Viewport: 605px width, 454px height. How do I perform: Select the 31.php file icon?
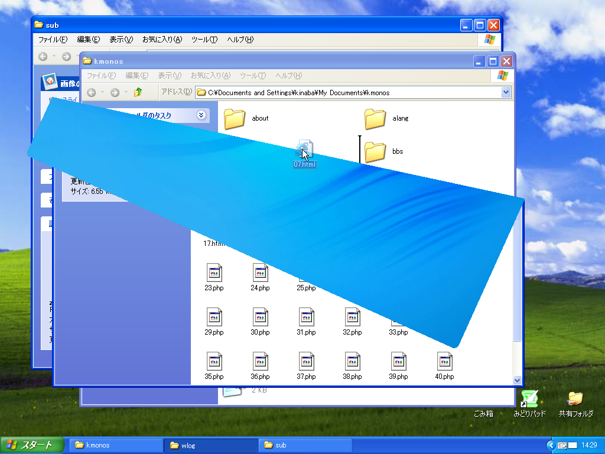[306, 317]
